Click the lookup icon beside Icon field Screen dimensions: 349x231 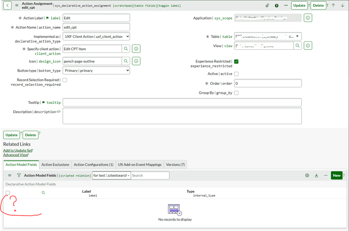tap(126, 61)
